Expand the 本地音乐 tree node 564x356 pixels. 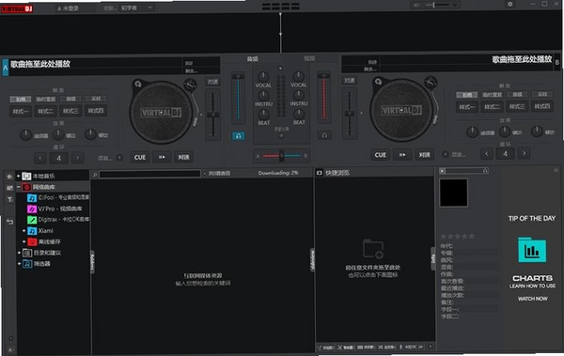[x=19, y=176]
